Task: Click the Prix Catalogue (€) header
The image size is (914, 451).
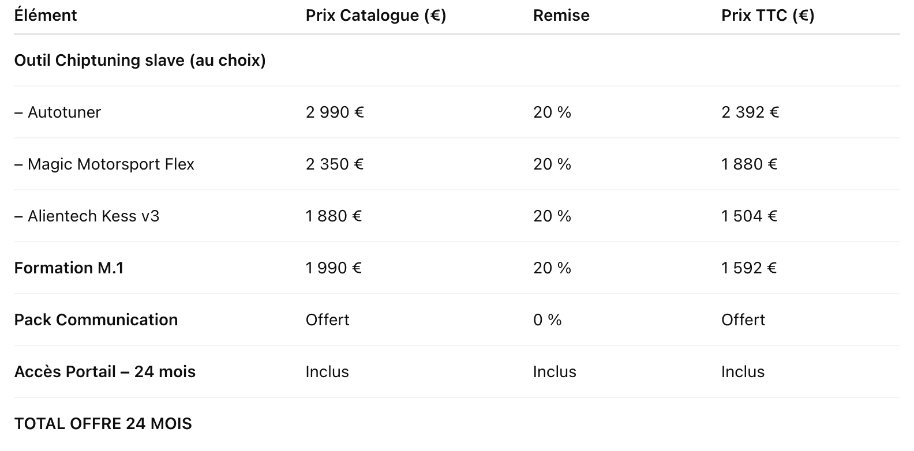Action: tap(376, 15)
